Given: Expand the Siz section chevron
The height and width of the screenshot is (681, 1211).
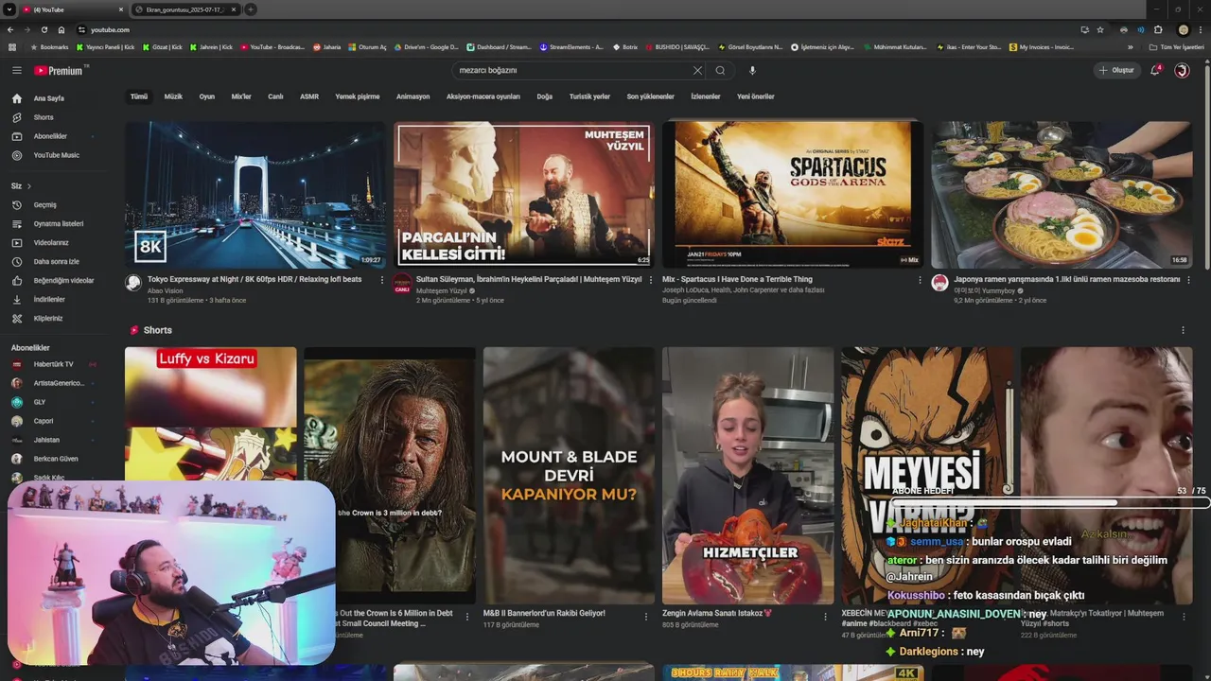Looking at the screenshot, I should 29,186.
